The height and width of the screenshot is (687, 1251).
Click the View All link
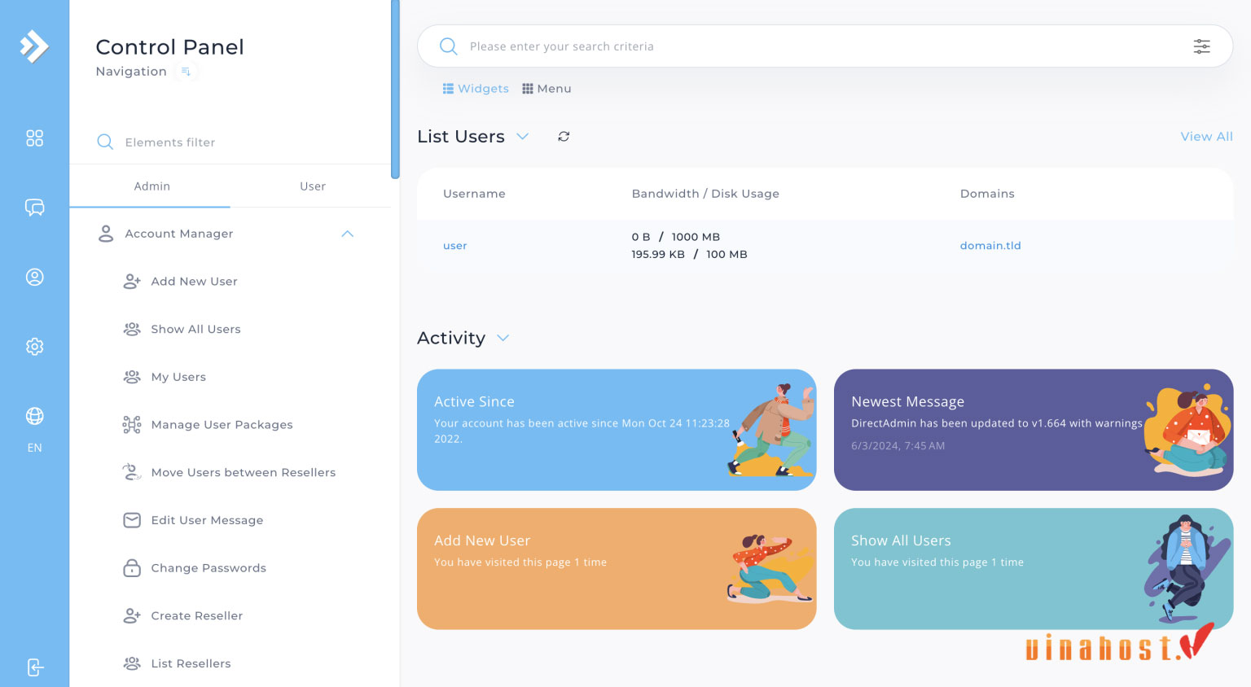click(1206, 137)
